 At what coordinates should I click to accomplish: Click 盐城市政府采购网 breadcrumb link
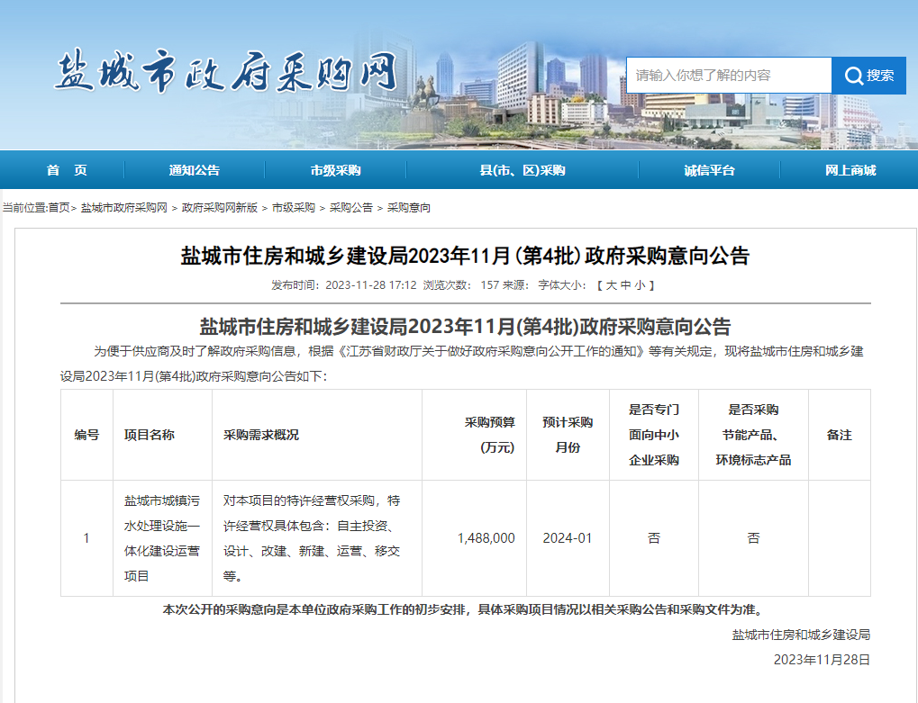pos(124,208)
